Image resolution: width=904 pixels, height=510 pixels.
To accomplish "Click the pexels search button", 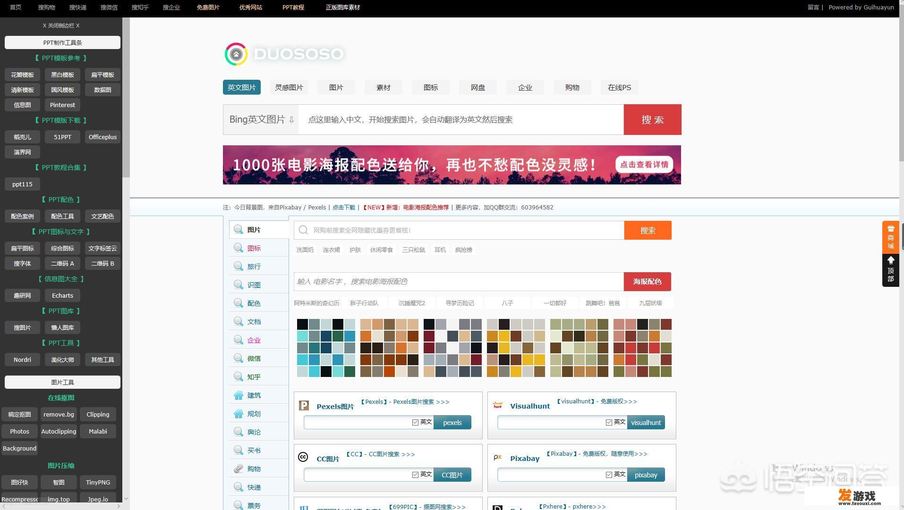I will point(452,422).
